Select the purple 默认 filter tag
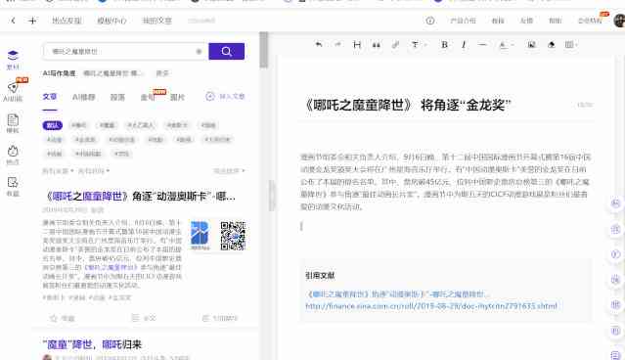 click(52, 125)
